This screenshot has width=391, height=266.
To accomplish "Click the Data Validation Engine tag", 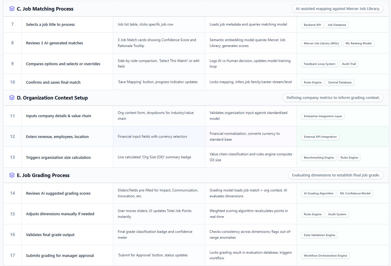I will click(x=319, y=235).
